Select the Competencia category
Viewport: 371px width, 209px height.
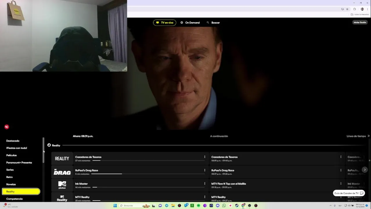click(x=15, y=199)
